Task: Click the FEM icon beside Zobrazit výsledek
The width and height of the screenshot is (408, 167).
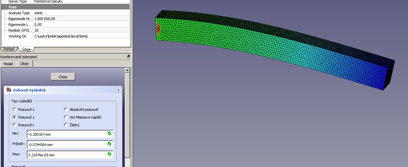Action: pos(9,90)
